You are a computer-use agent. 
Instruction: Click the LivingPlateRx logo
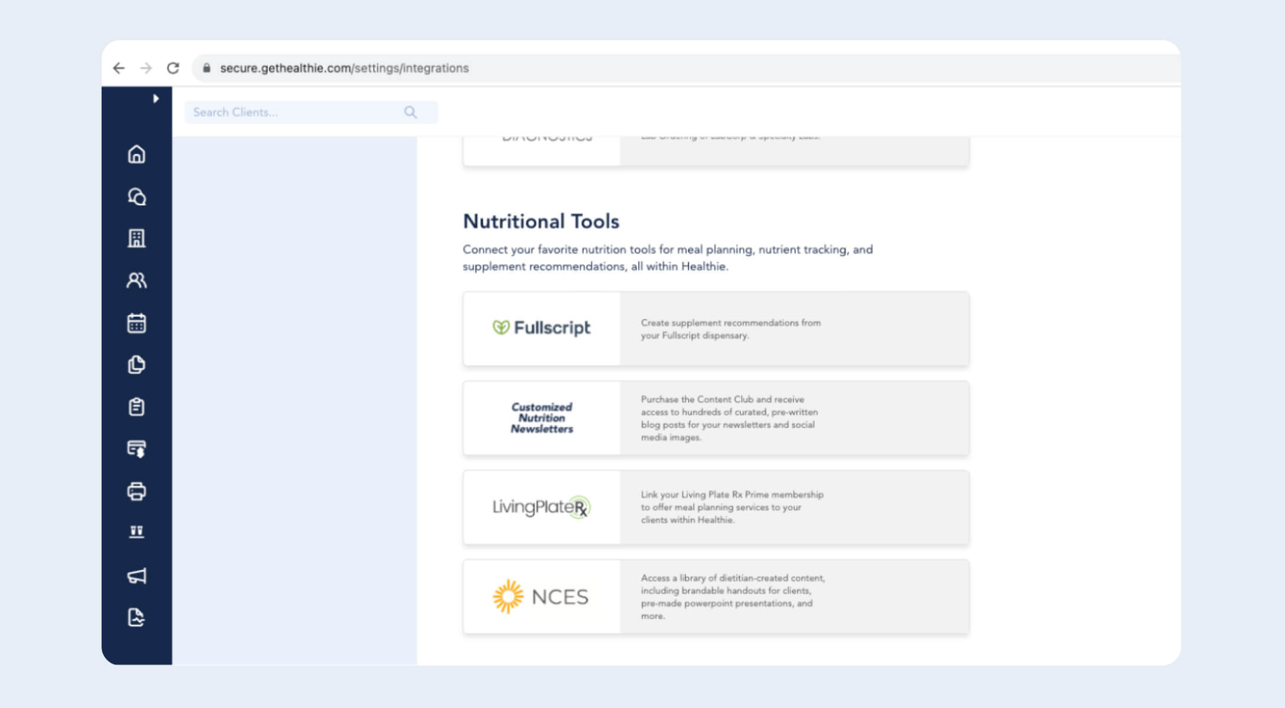(542, 507)
